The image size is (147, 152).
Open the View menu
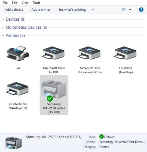25,3
